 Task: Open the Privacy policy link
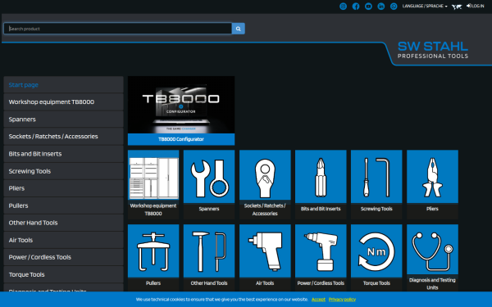pyautogui.click(x=342, y=300)
